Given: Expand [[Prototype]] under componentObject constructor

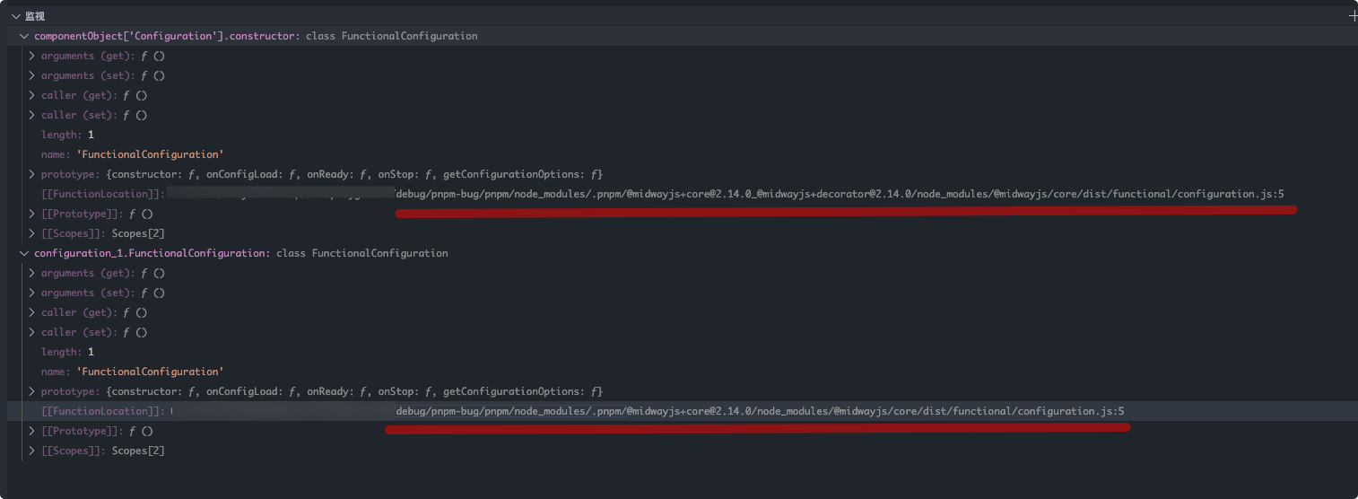Looking at the screenshot, I should [x=32, y=214].
